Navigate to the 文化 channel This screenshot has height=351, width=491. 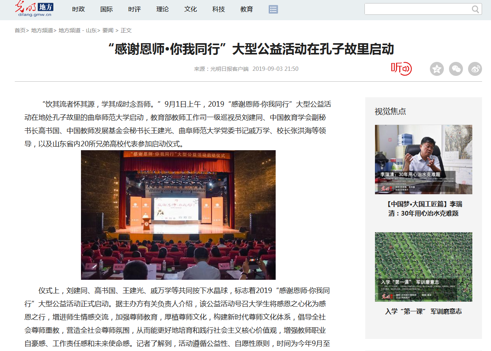pos(190,9)
